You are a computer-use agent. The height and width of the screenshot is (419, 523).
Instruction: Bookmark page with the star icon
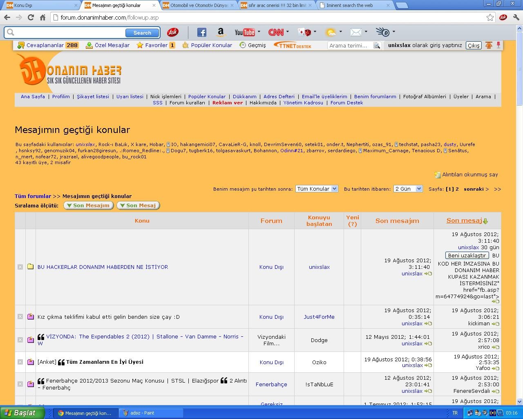(490, 18)
